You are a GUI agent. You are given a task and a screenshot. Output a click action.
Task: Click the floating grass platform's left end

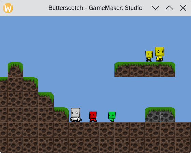click(122, 69)
